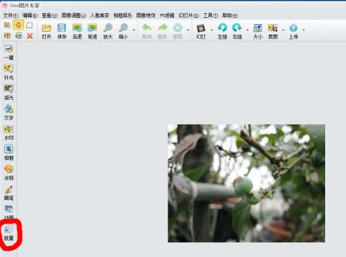Image resolution: width=346 pixels, height=257 pixels.
Task: Toggle the empty square view mode button
Action: click(x=29, y=25)
